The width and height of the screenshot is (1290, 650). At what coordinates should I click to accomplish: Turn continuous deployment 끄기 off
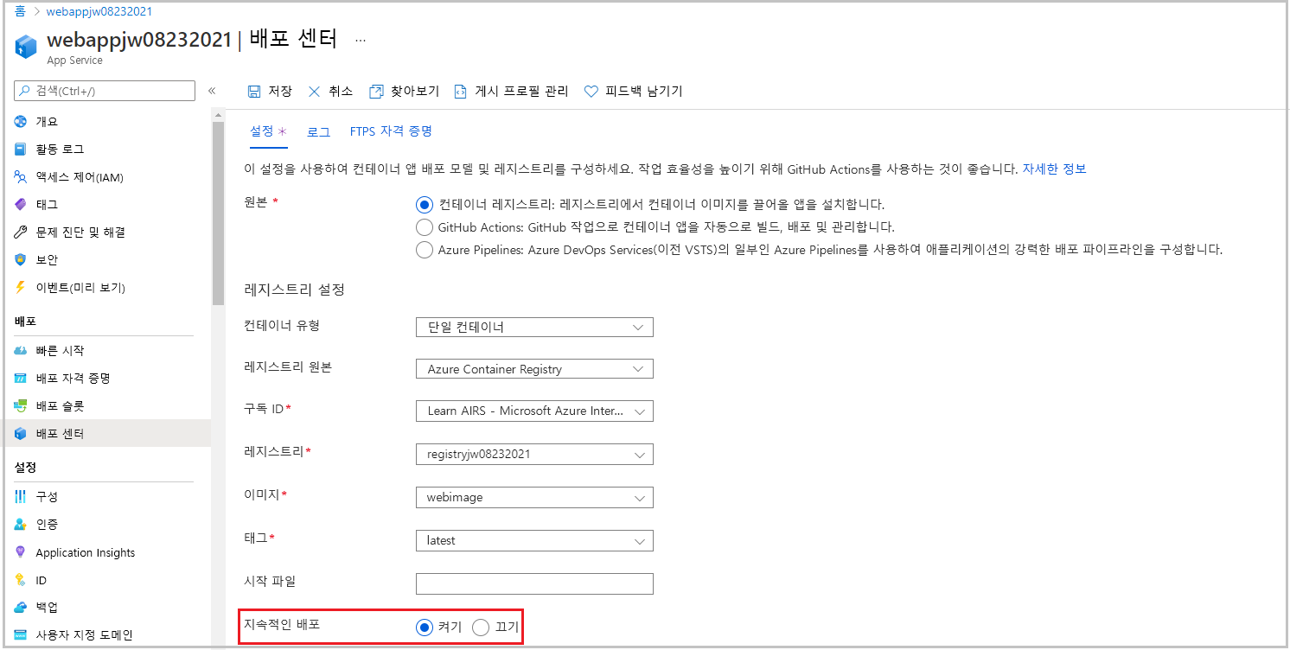click(x=481, y=628)
